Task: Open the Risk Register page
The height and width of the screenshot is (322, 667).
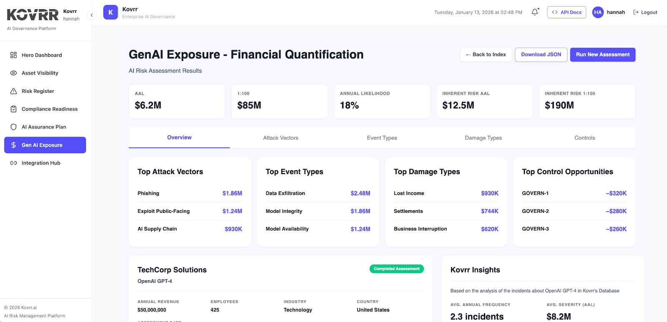Action: click(45, 91)
